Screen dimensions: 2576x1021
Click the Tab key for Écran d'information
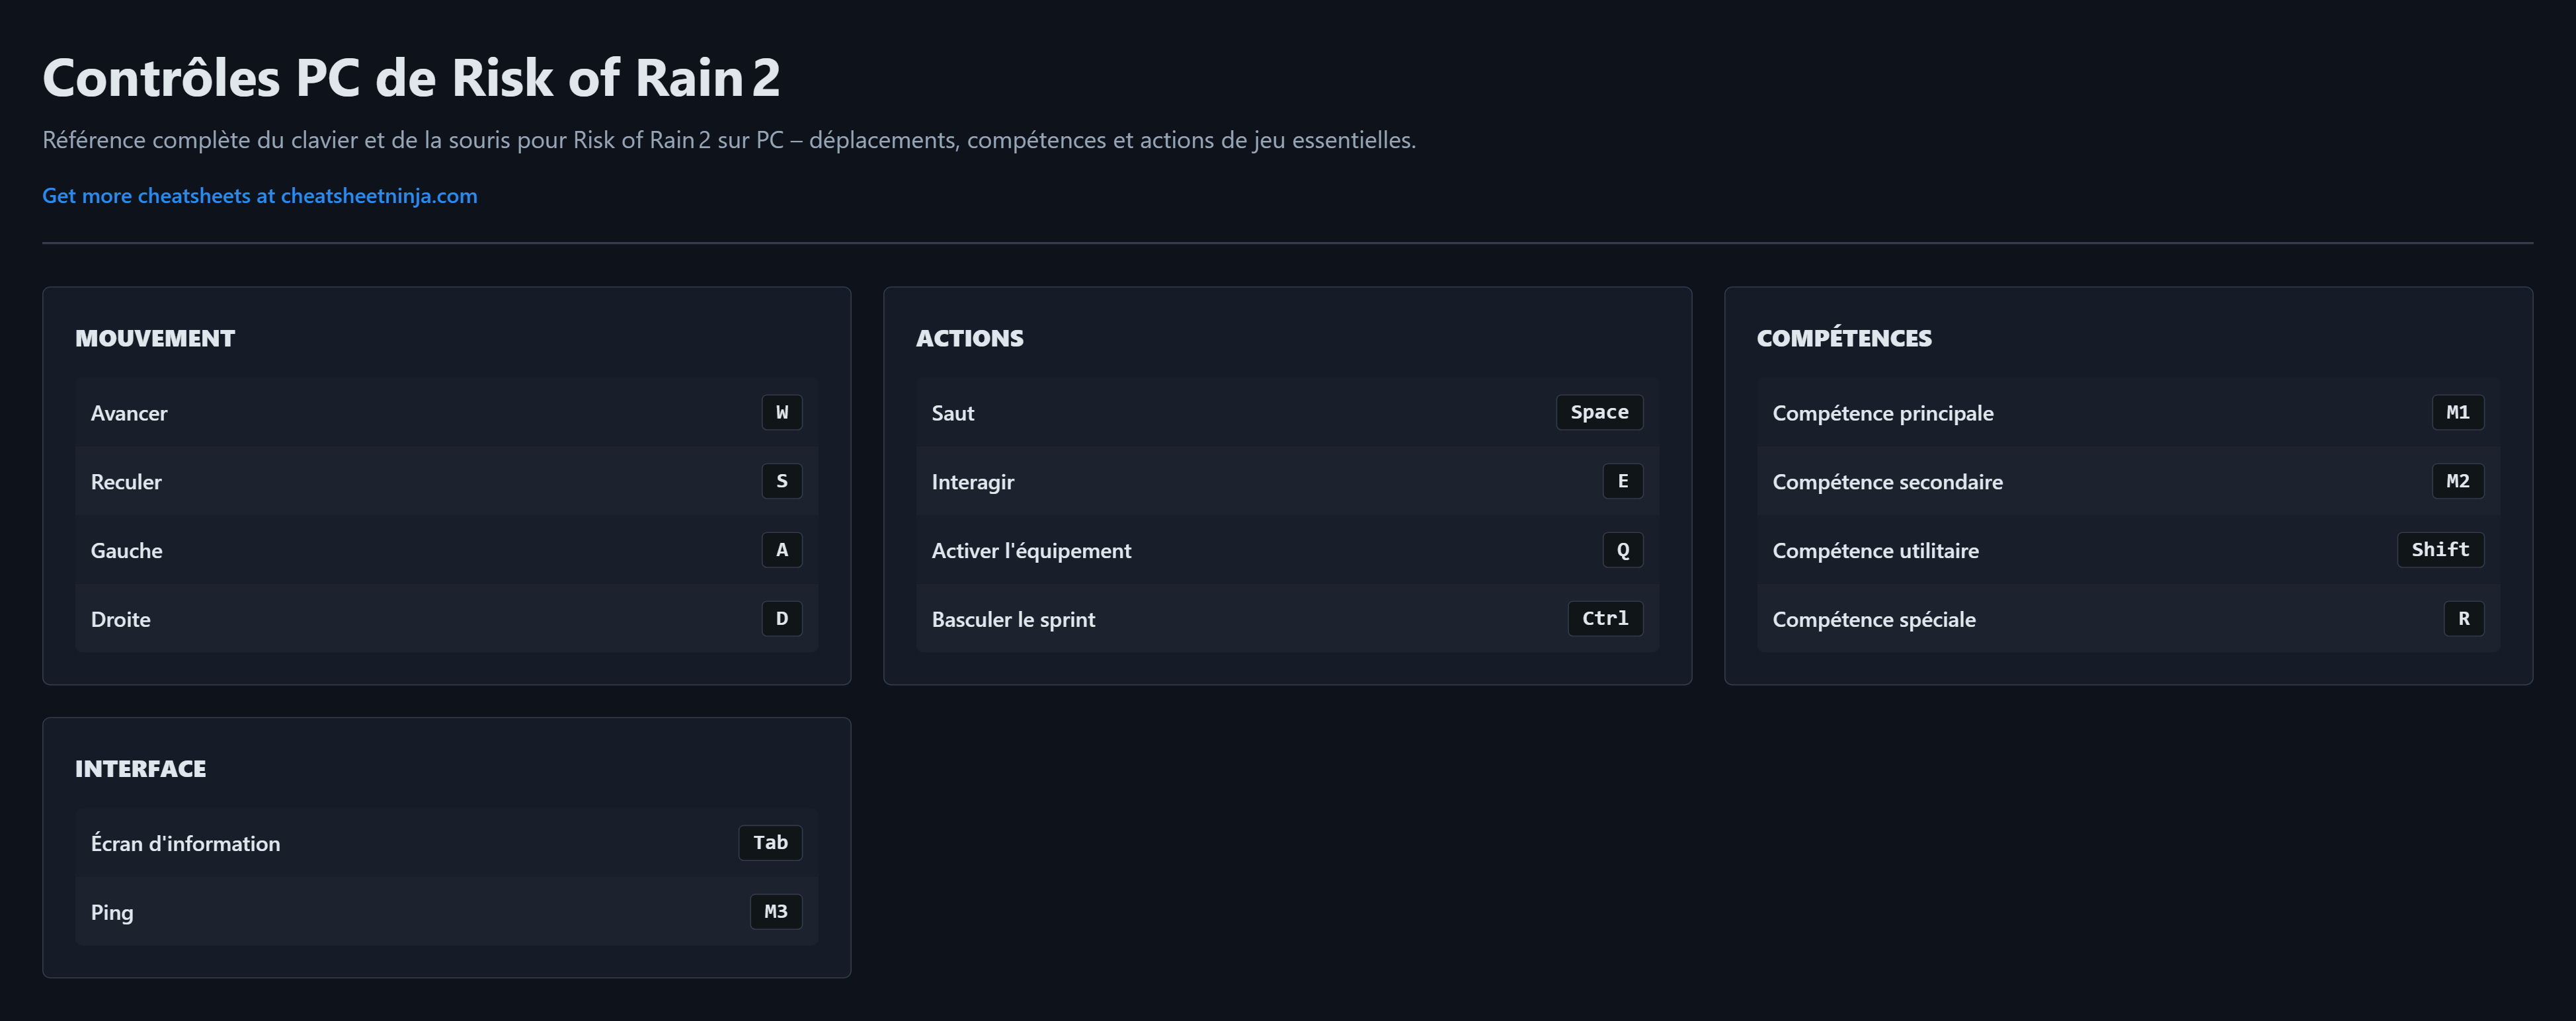(x=770, y=842)
